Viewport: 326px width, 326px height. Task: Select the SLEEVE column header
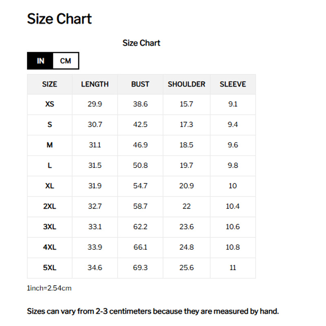233,84
